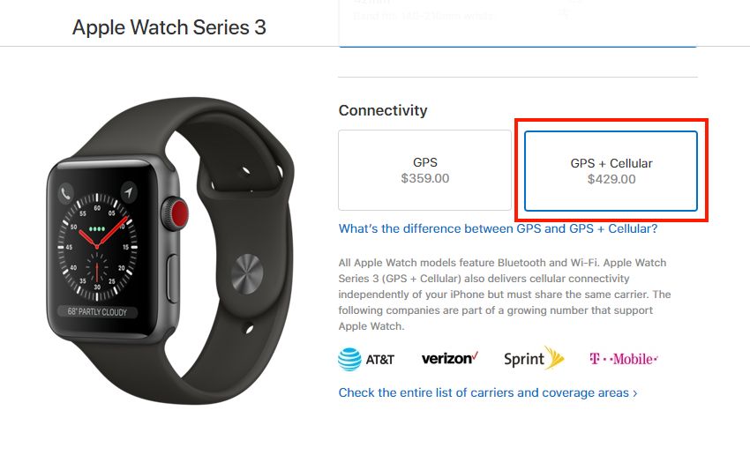The height and width of the screenshot is (455, 750).
Task: Click the Apple Watch Series 3 title
Action: point(169,27)
